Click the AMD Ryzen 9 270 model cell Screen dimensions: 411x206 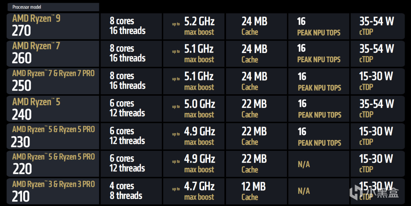click(x=53, y=26)
